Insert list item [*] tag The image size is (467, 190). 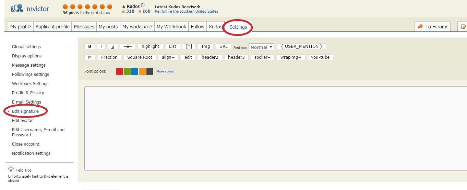[x=189, y=46]
